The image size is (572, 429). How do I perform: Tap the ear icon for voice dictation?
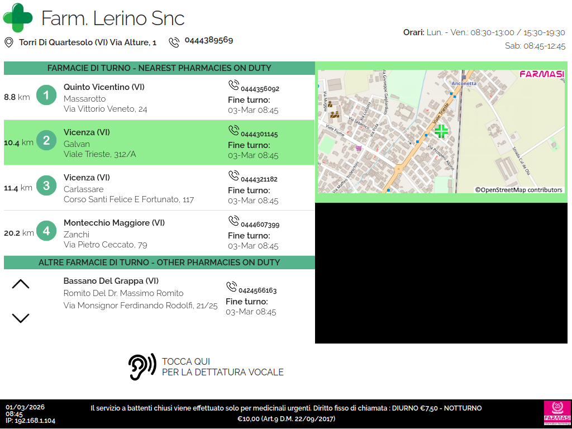(x=142, y=367)
